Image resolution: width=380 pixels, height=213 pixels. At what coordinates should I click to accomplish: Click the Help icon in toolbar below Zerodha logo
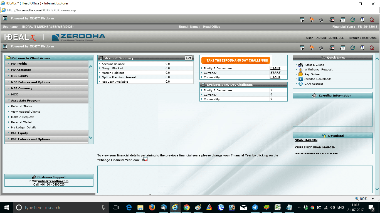(x=362, y=48)
